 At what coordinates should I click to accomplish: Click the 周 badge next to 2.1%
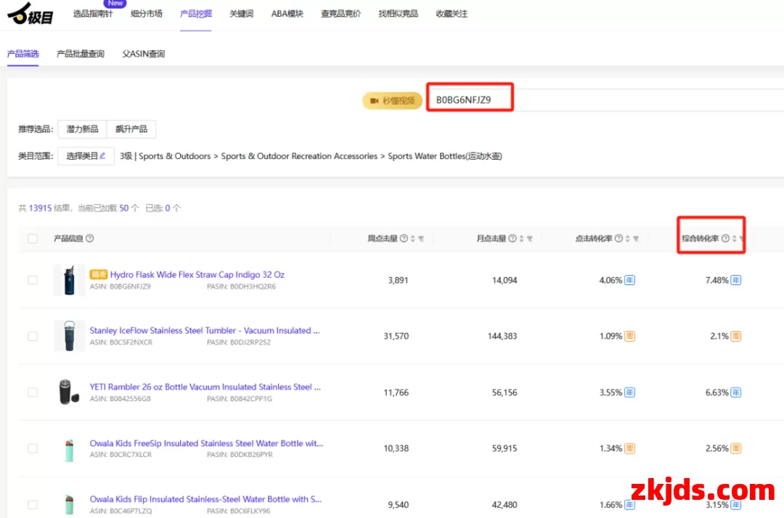736,336
